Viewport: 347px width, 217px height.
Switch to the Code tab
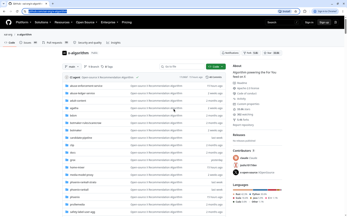(x=10, y=43)
